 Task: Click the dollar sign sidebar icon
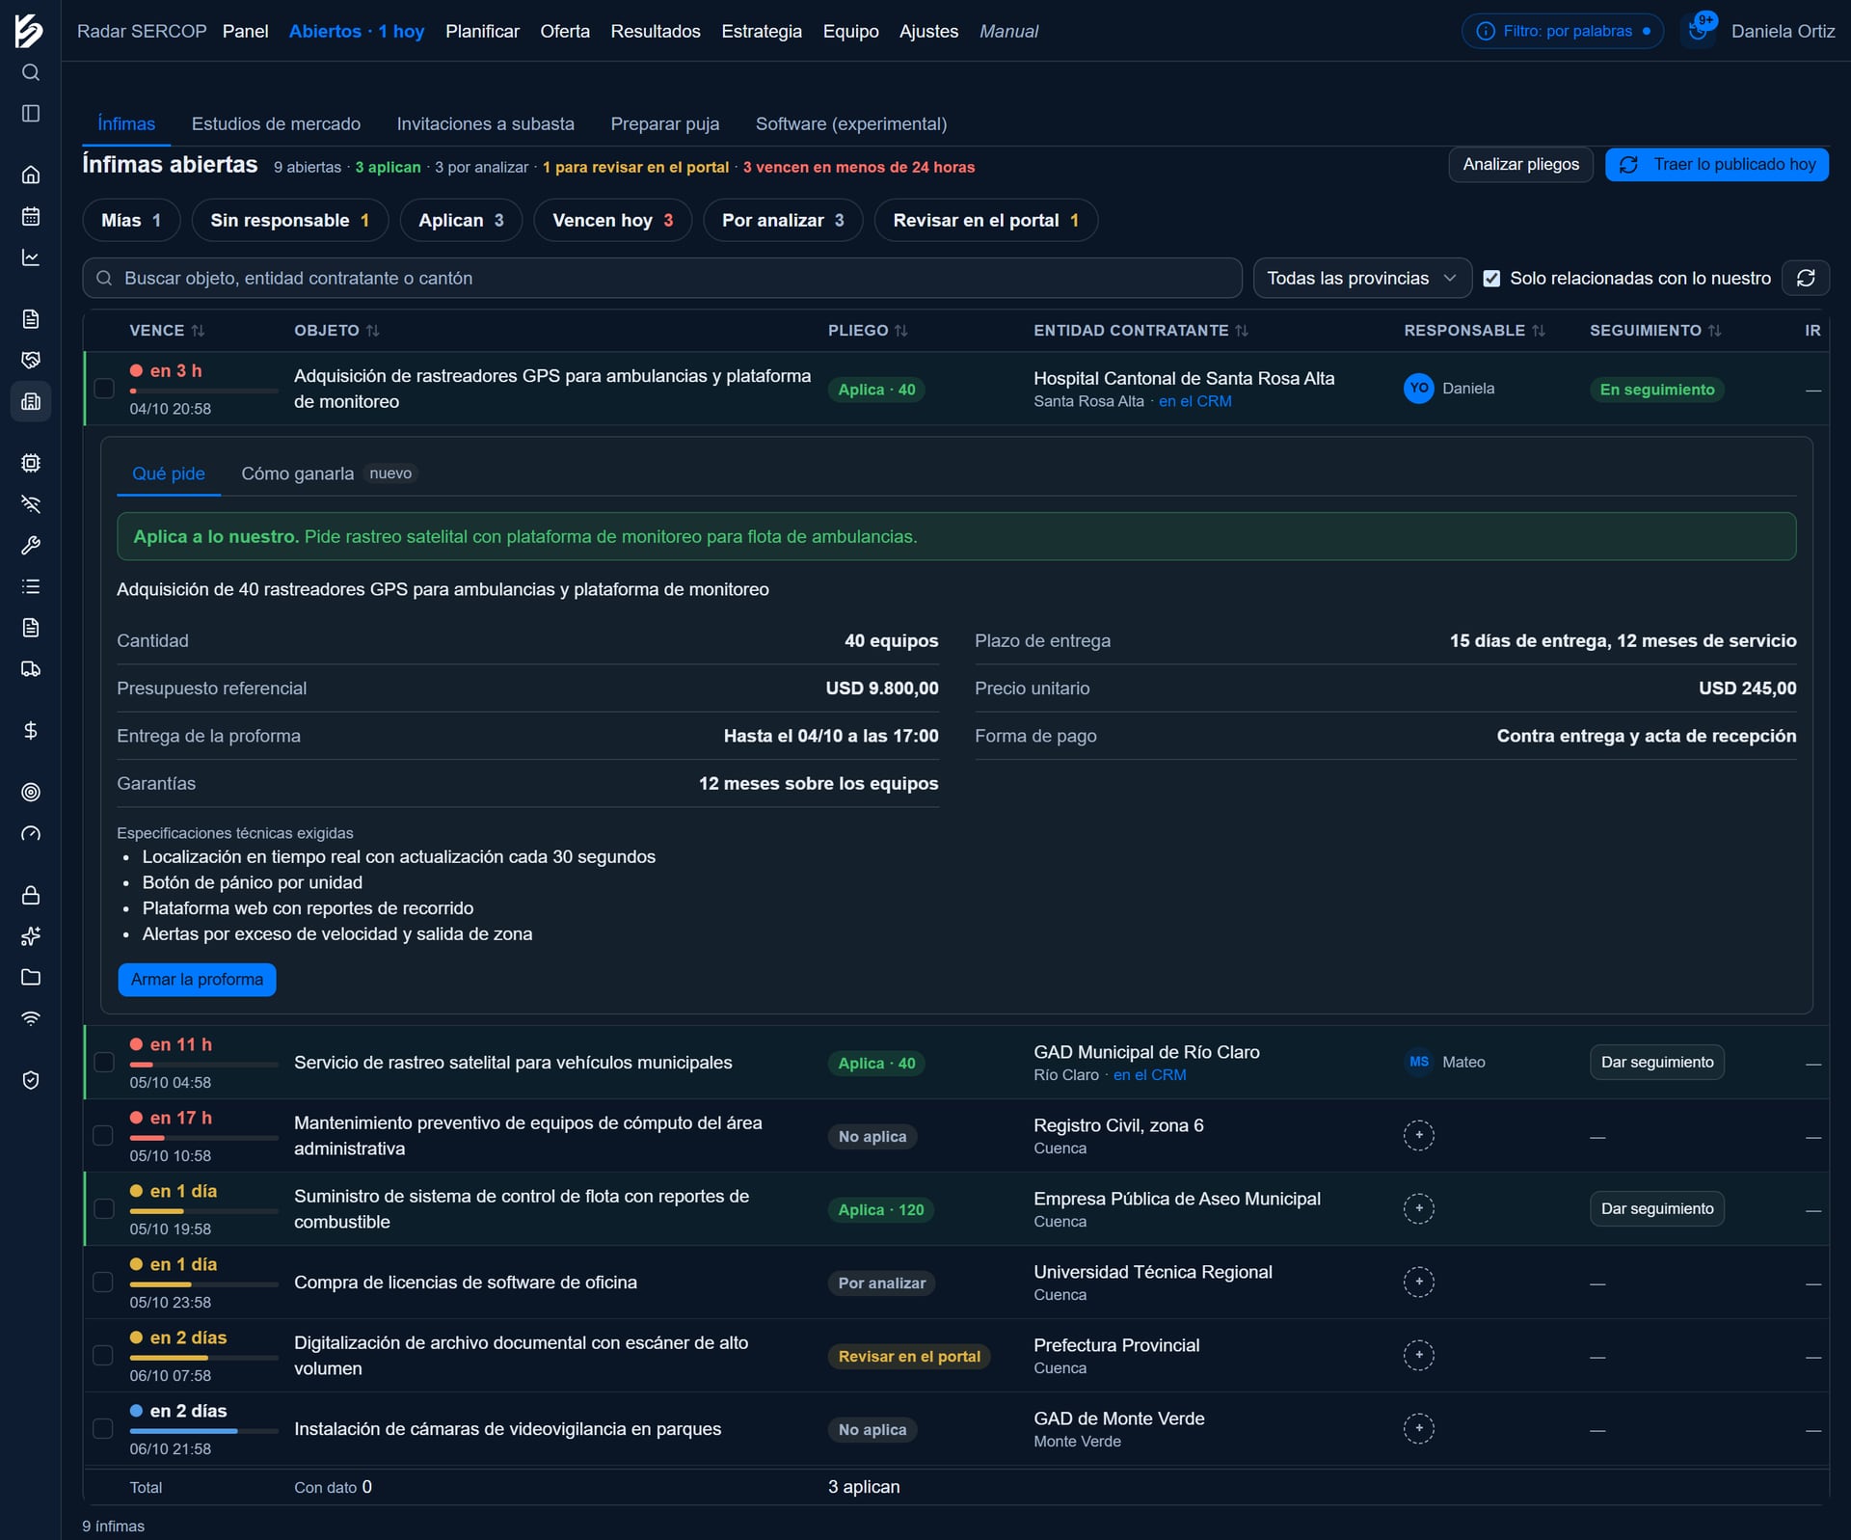31,731
